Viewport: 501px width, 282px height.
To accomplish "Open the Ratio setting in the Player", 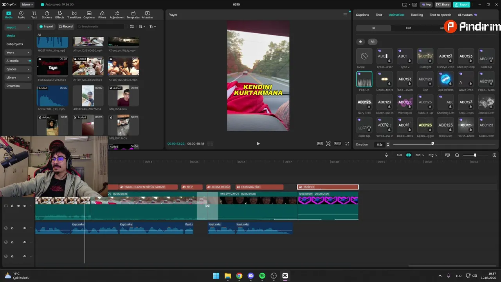I will pos(337,144).
